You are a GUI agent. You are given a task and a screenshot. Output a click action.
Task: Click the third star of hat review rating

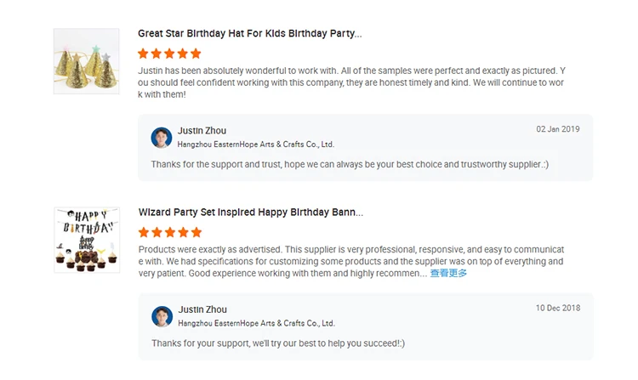coord(170,54)
